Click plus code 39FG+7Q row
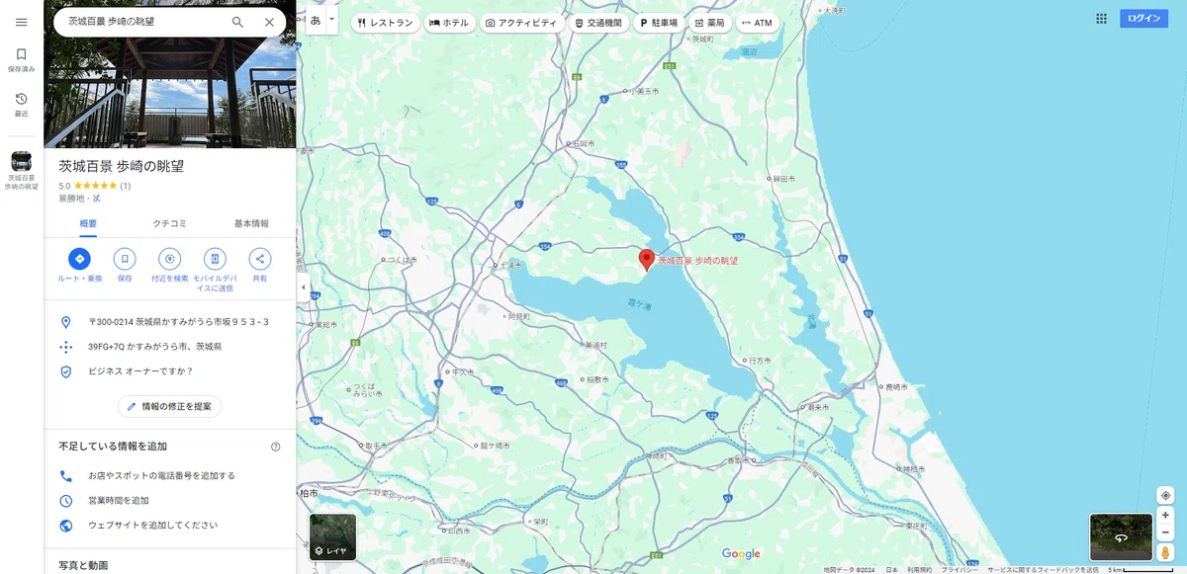 170,347
